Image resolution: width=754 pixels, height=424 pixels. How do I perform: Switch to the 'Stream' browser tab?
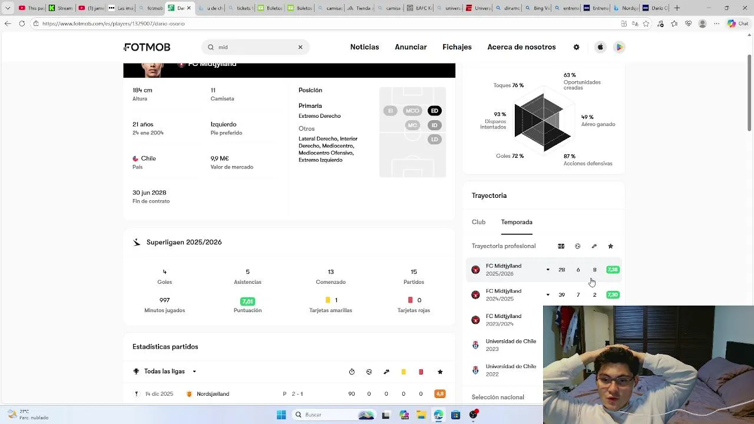61,8
